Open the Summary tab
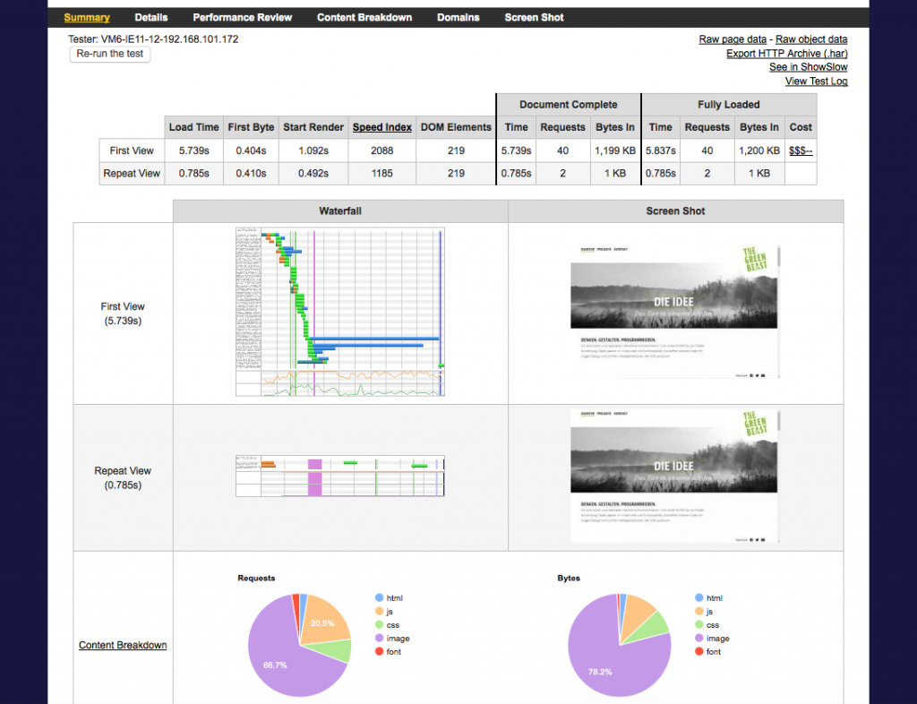This screenshot has width=917, height=704. click(87, 17)
